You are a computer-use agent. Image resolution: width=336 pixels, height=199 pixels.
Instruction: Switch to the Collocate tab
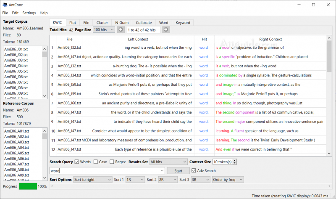pyautogui.click(x=144, y=23)
